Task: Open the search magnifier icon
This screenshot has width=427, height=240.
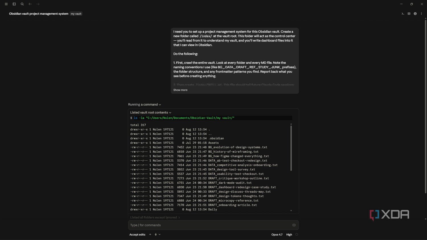Action: pos(22,4)
